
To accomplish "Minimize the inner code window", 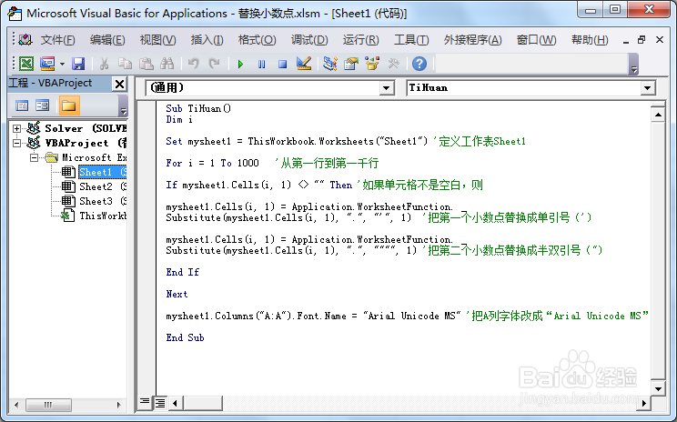I will pos(625,41).
